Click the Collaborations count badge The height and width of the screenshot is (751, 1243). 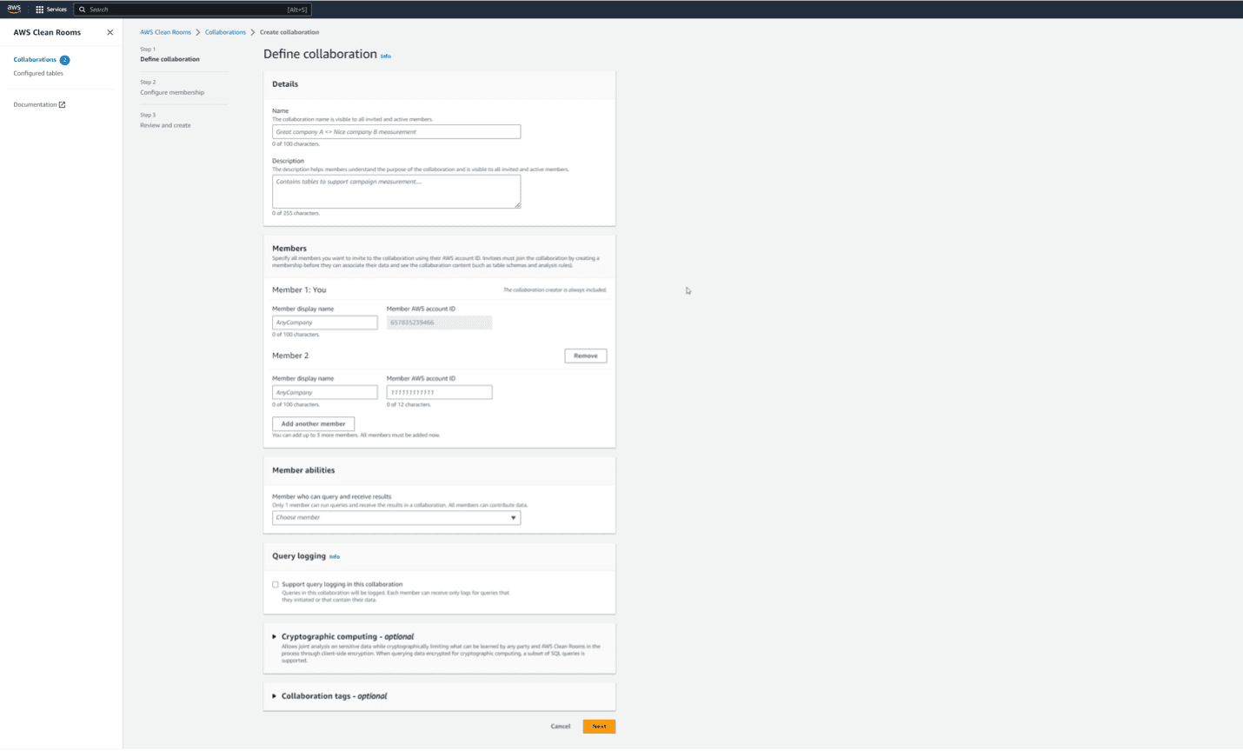(64, 60)
